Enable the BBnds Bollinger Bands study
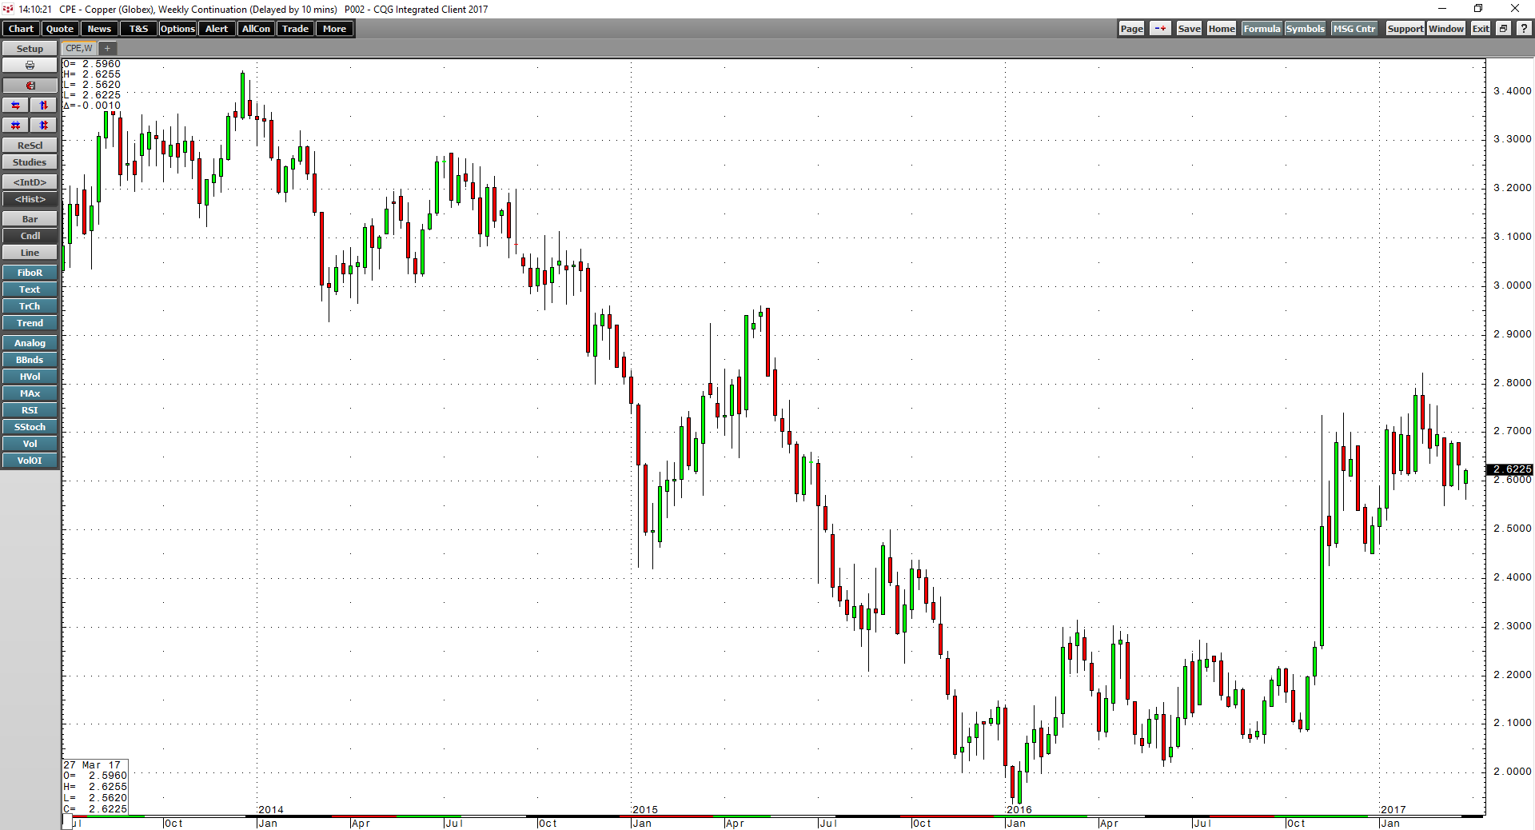The height and width of the screenshot is (830, 1535). [30, 360]
